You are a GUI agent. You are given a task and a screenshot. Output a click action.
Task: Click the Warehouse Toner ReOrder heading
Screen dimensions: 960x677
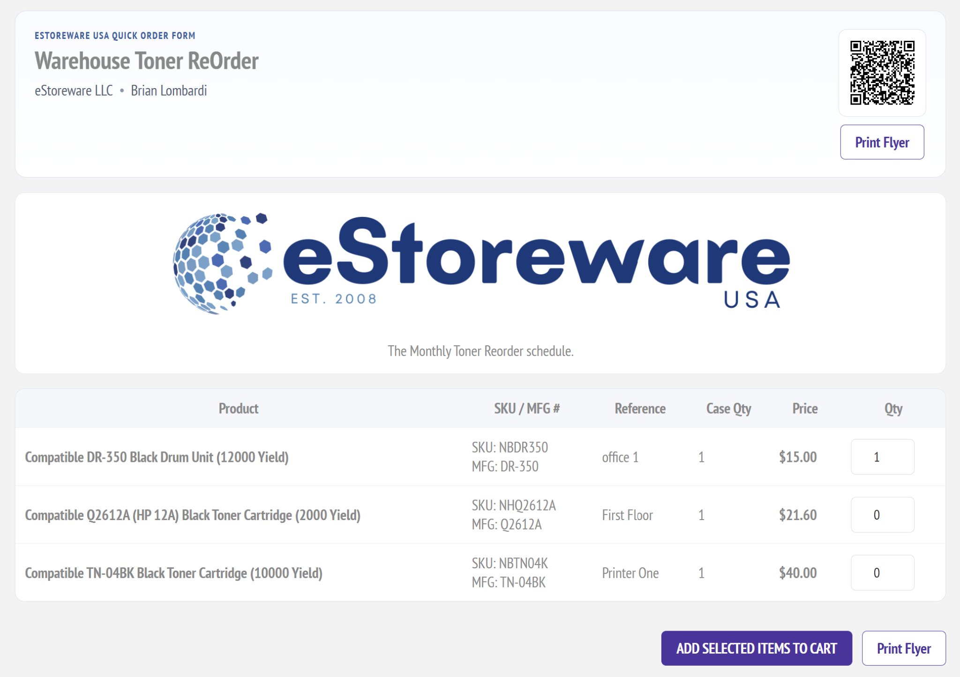[x=147, y=61]
